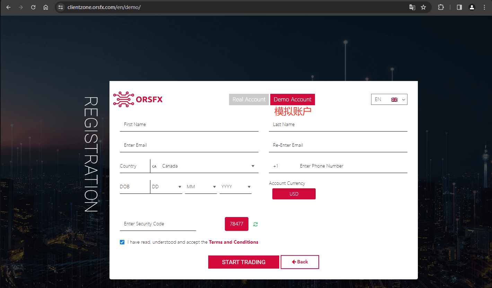Click the Account Currency label

coord(287,183)
